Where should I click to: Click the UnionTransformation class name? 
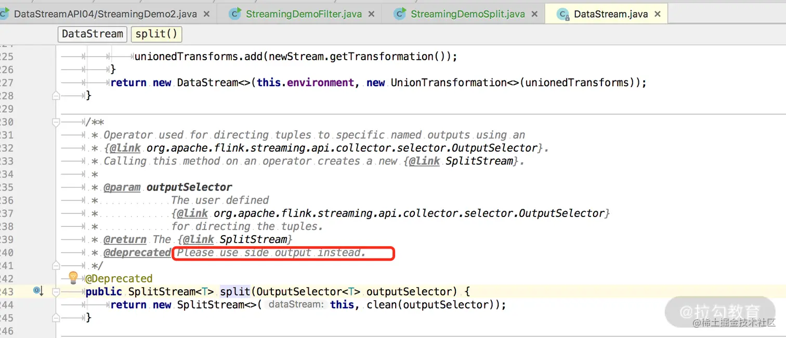click(449, 83)
